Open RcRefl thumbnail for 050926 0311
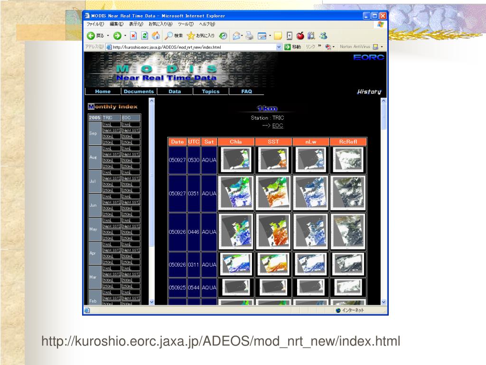 348,264
